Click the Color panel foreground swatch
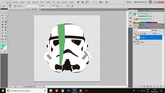Viewport: 165px width, 93px height. pos(135,14)
